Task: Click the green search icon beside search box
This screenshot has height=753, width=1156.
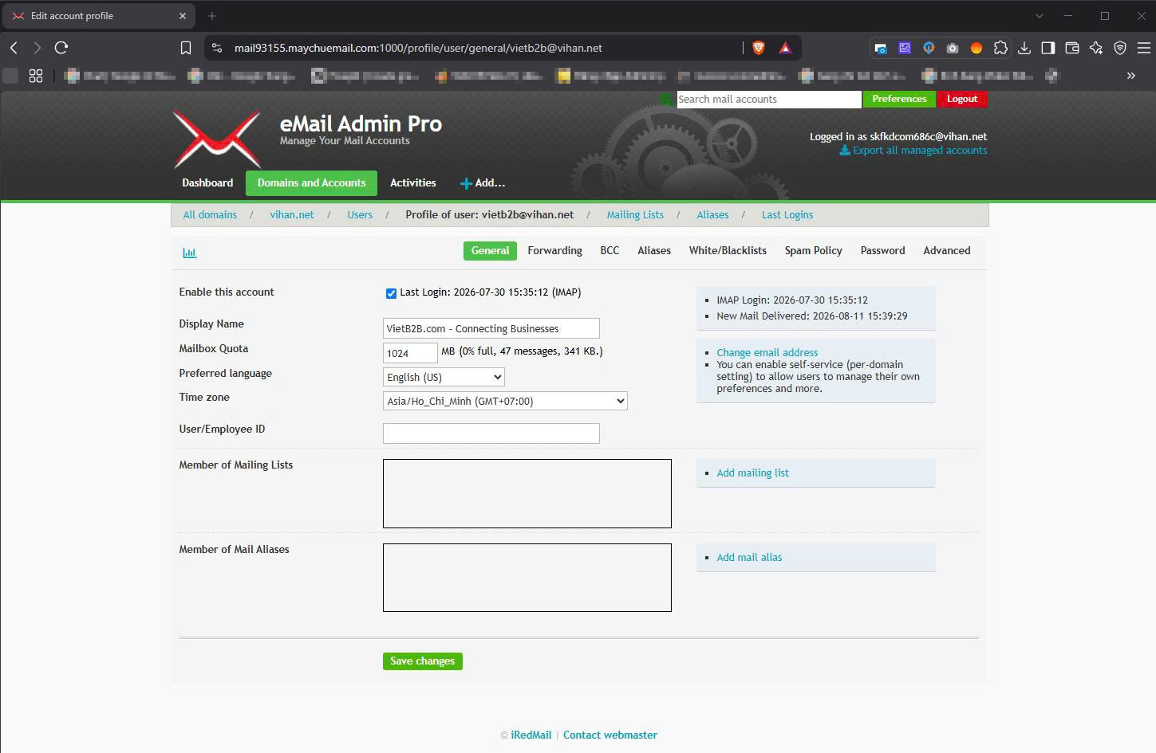Action: click(666, 99)
